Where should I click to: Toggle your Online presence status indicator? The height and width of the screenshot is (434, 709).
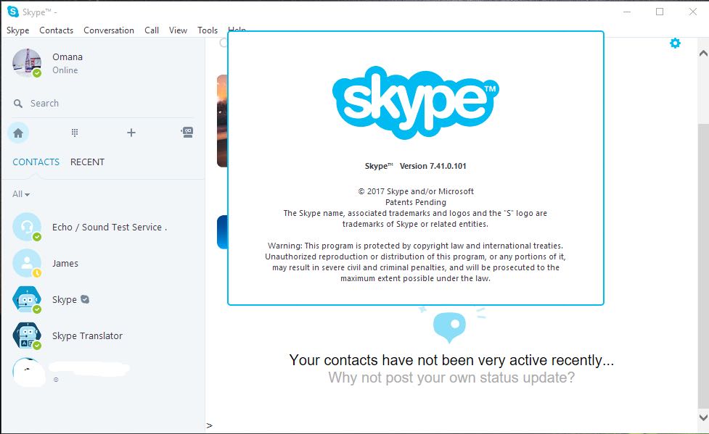pos(36,73)
